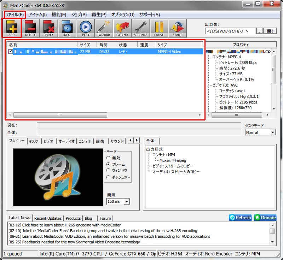The height and width of the screenshot is (260, 283).
Task: Open the ジョブ(P) menu
Action: [79, 14]
